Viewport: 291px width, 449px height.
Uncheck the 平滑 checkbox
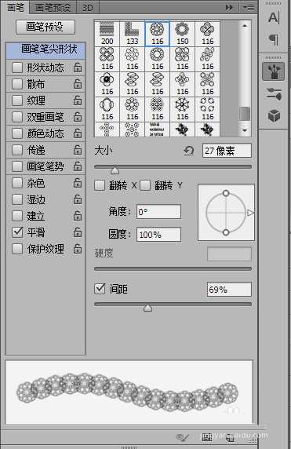pyautogui.click(x=17, y=232)
